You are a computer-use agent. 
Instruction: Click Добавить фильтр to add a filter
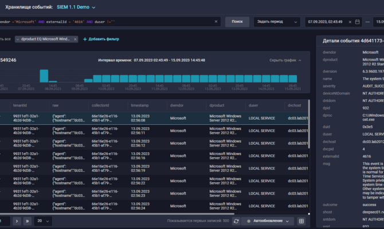tap(101, 39)
